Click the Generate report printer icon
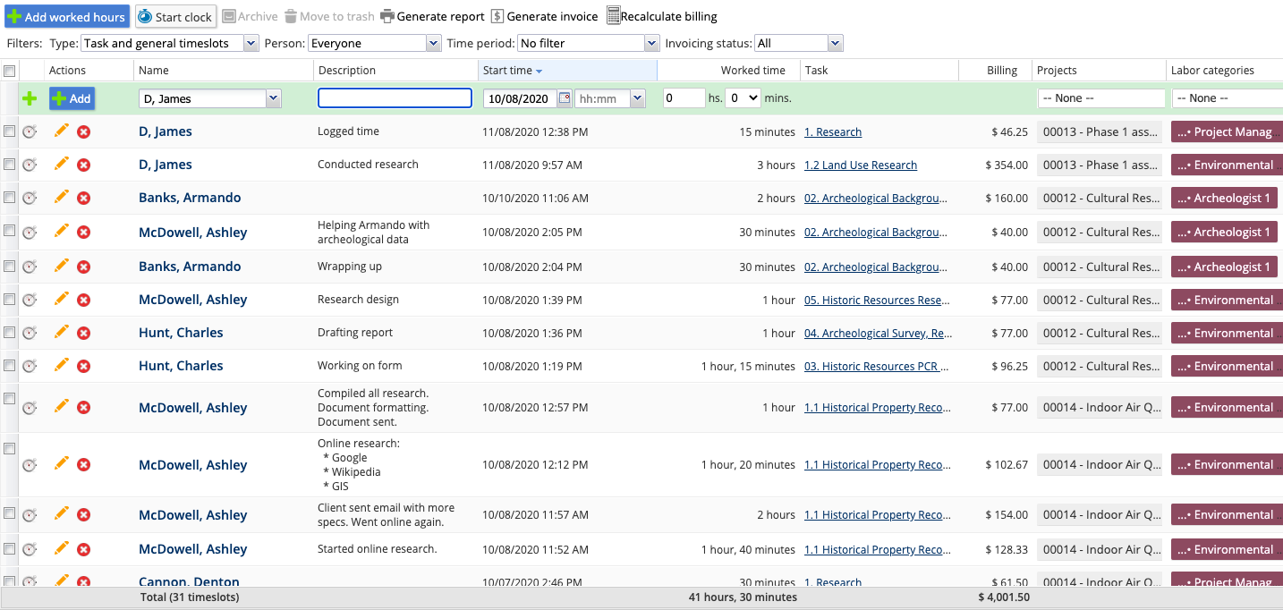The width and height of the screenshot is (1283, 610). 387,16
